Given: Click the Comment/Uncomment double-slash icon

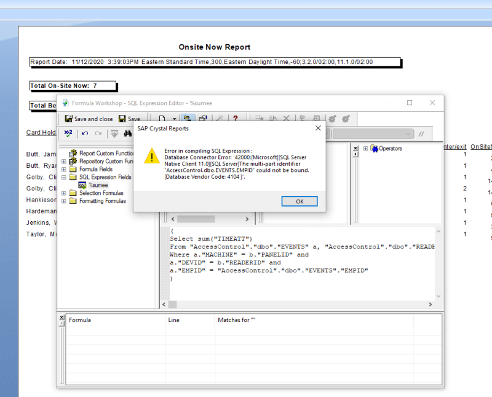Looking at the screenshot, I should pos(421,134).
